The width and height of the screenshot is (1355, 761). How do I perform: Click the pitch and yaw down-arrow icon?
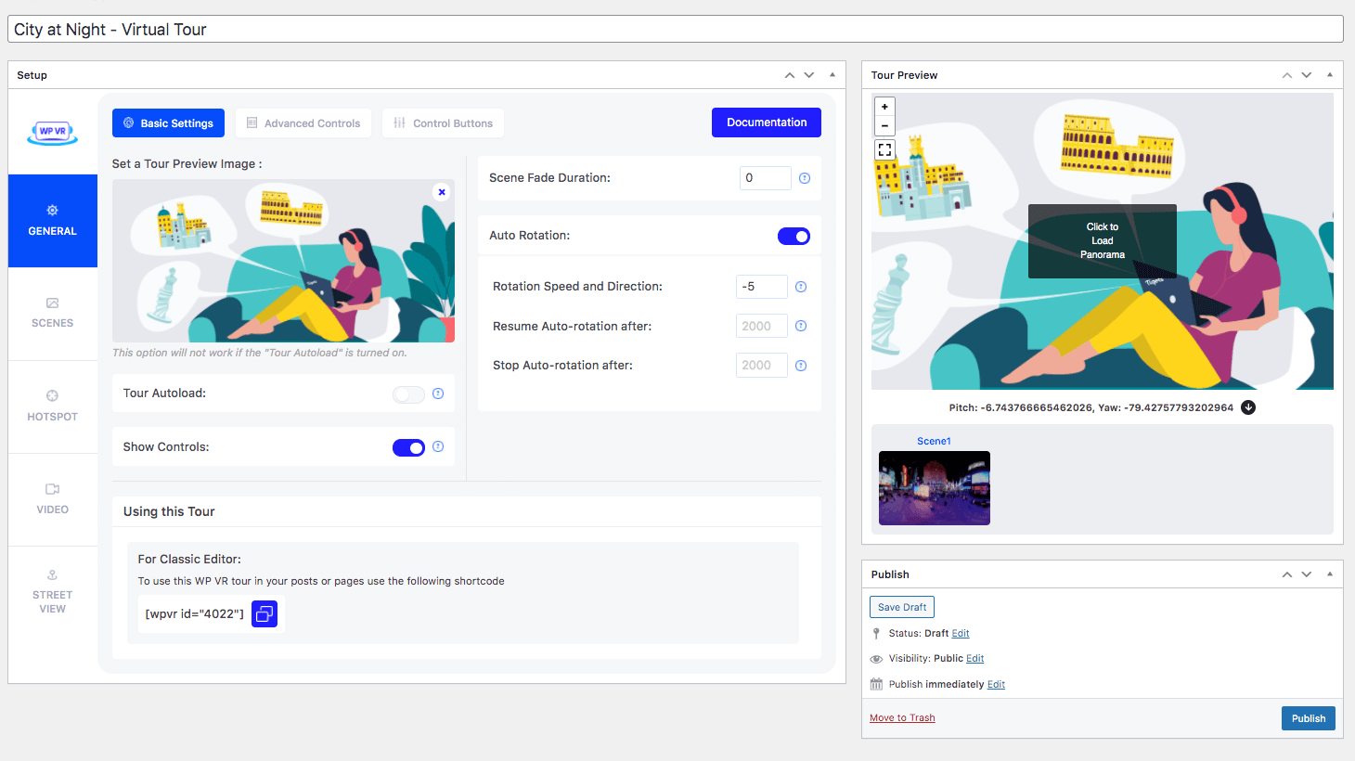[1248, 407]
